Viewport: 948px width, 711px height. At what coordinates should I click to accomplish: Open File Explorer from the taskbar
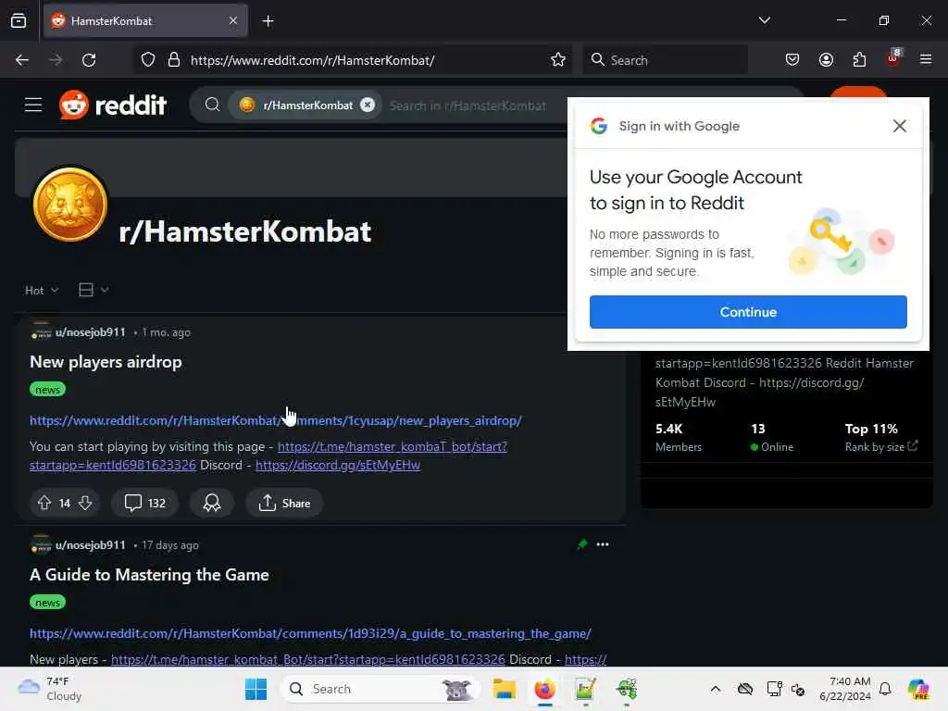point(504,689)
